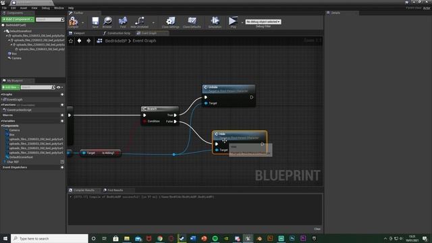The height and width of the screenshot is (243, 432).
Task: Open Hide Unrelated options dropdown arrow
Action: (153, 22)
